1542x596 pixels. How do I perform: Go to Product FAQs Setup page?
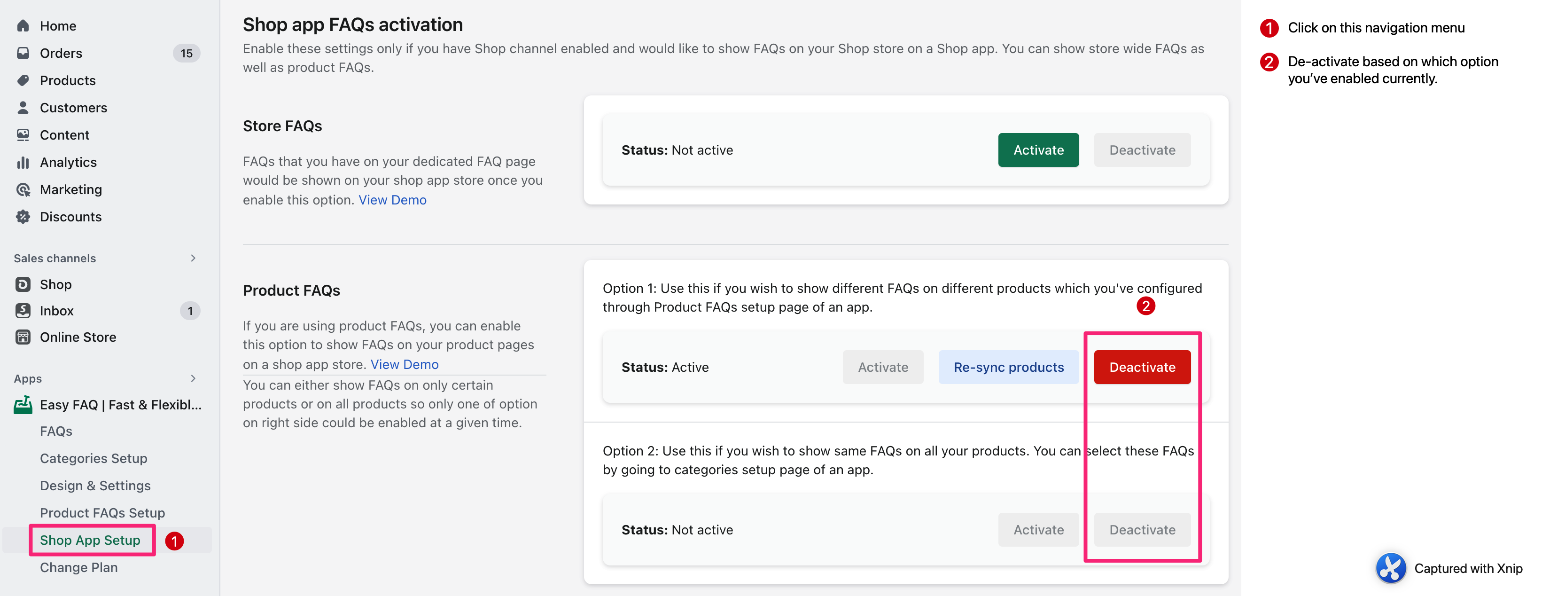pyautogui.click(x=102, y=513)
